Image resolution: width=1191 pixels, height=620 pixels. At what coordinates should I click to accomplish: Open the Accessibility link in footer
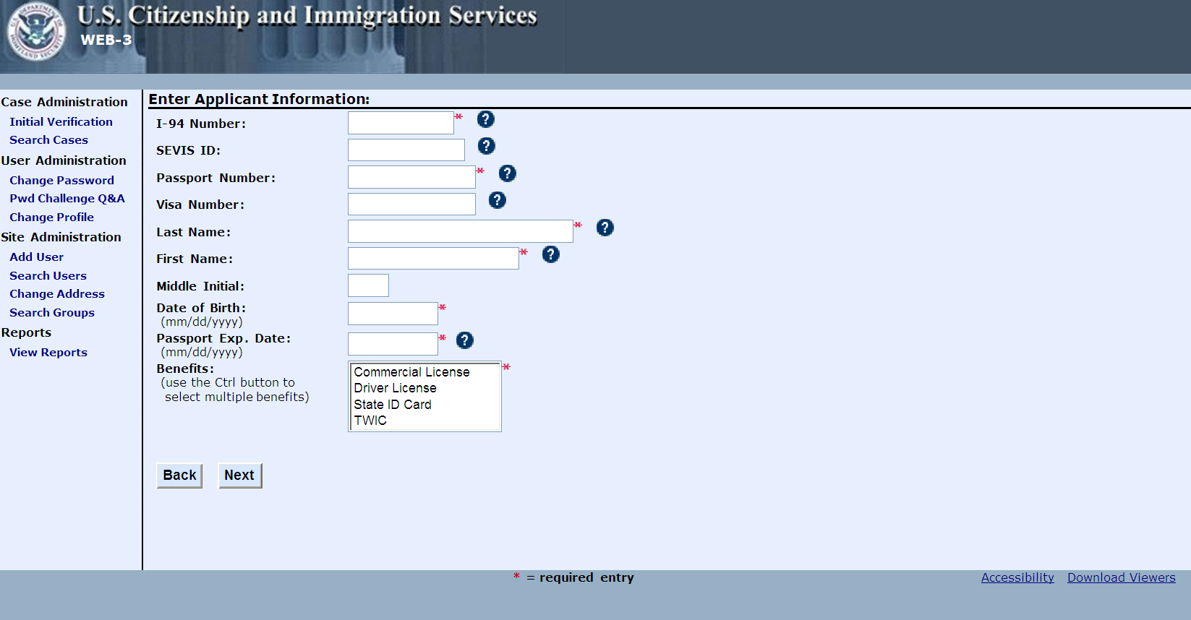tap(1017, 577)
